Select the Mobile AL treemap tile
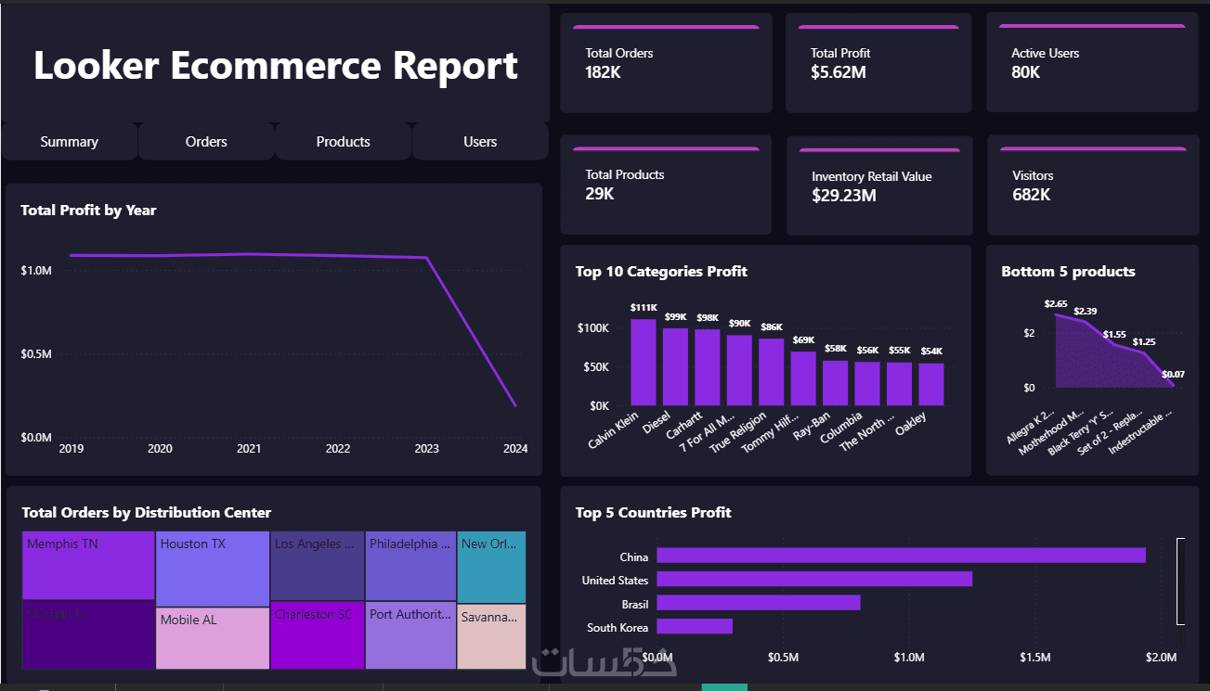The height and width of the screenshot is (691, 1210). [x=213, y=638]
